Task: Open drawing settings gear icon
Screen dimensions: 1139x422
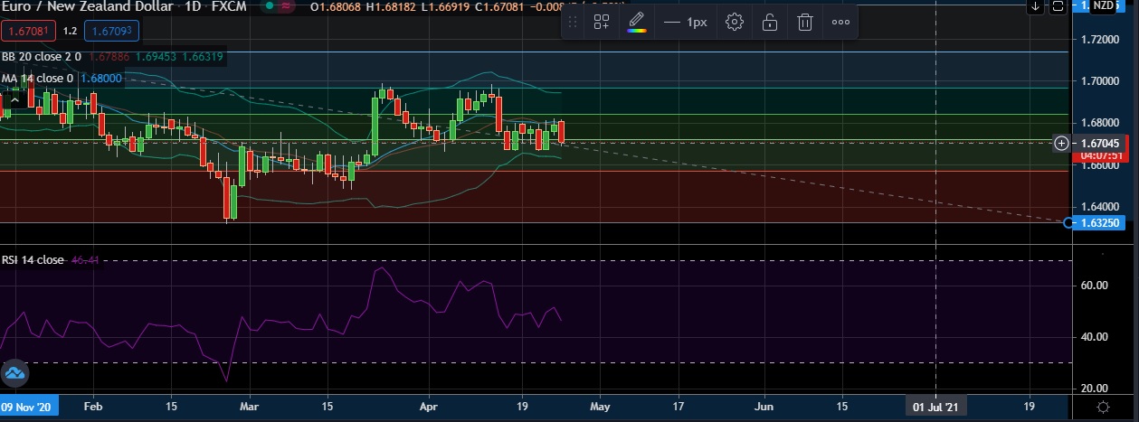Action: click(735, 22)
